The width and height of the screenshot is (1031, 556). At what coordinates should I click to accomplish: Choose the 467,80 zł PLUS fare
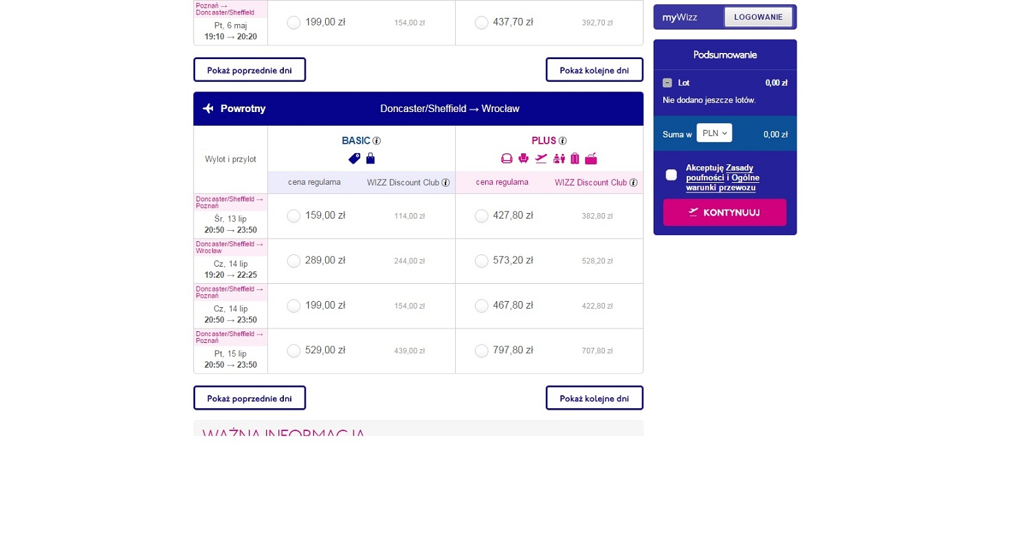tap(482, 306)
